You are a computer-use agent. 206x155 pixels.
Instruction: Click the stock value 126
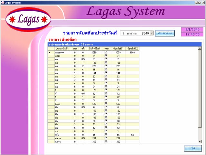point(94,63)
